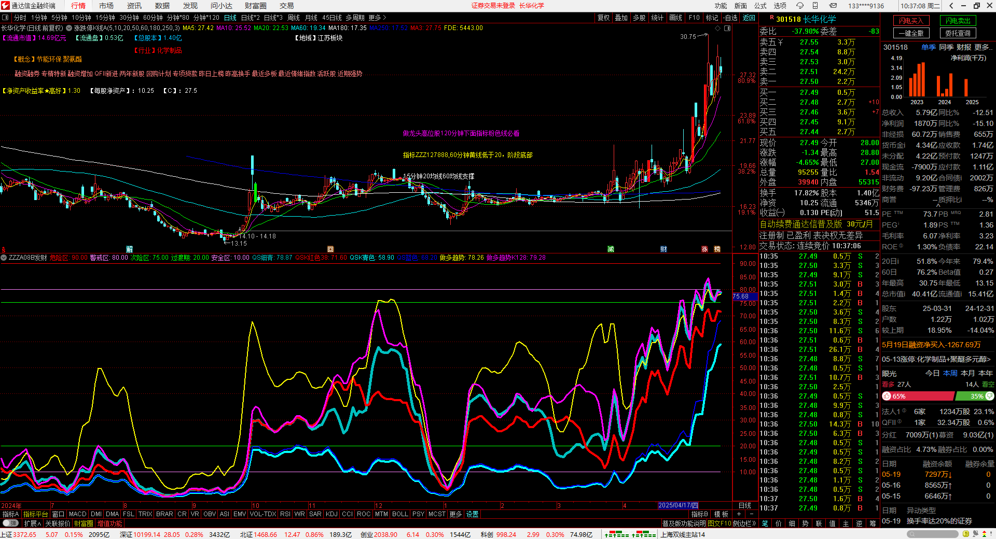Click the 笔 tick-detail tab icon
Screen dimensions: 996x539
point(765,523)
